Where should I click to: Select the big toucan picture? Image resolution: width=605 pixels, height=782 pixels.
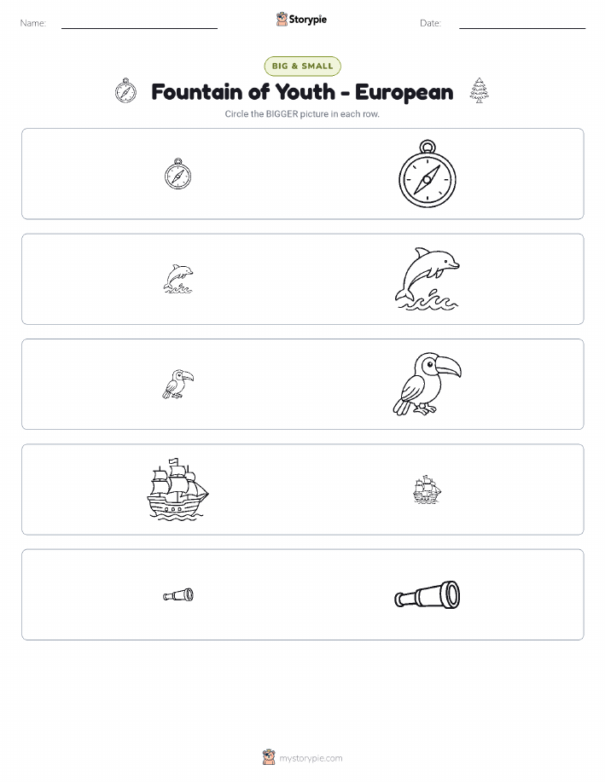[428, 384]
